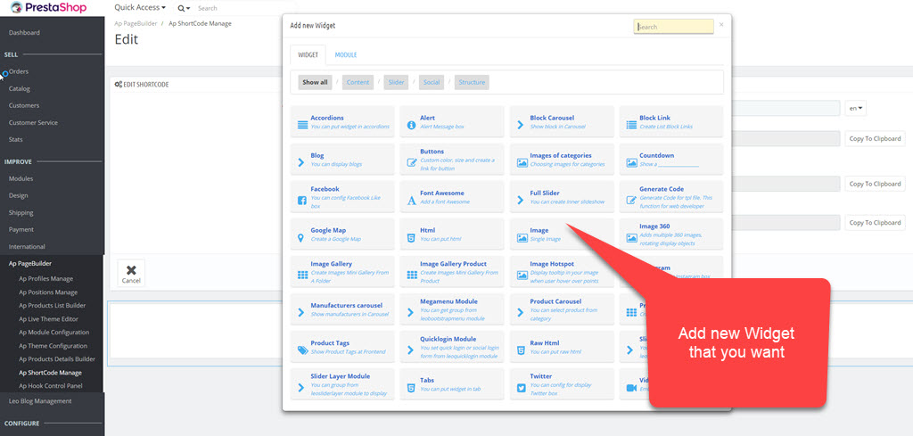
Task: Switch to the WIDGET tab
Action: [308, 54]
